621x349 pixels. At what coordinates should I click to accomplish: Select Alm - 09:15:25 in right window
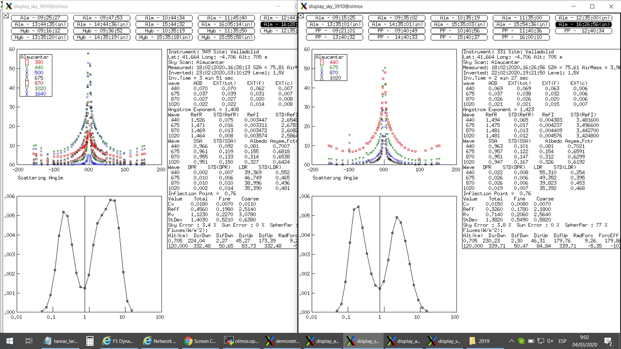335,18
